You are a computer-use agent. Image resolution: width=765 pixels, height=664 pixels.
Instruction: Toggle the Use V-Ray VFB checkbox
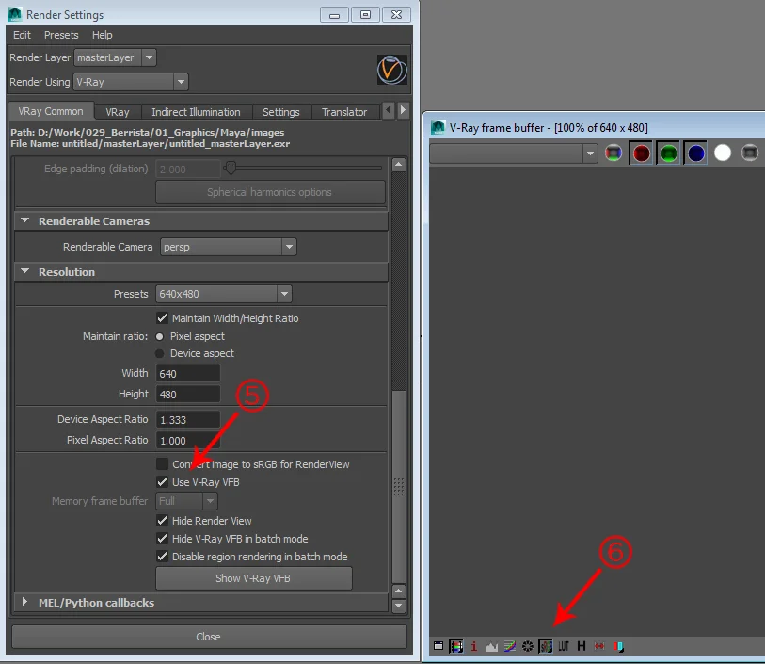pyautogui.click(x=162, y=482)
